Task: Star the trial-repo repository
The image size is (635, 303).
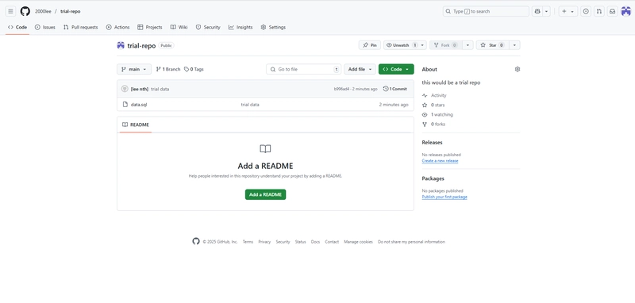Action: click(x=492, y=45)
